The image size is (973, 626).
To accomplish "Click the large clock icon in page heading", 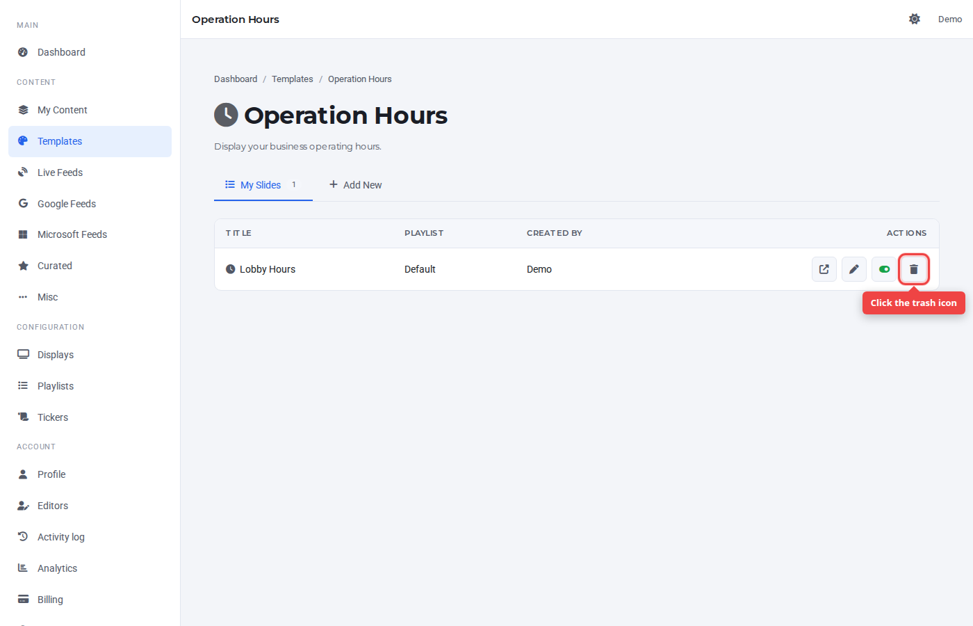I will [226, 115].
